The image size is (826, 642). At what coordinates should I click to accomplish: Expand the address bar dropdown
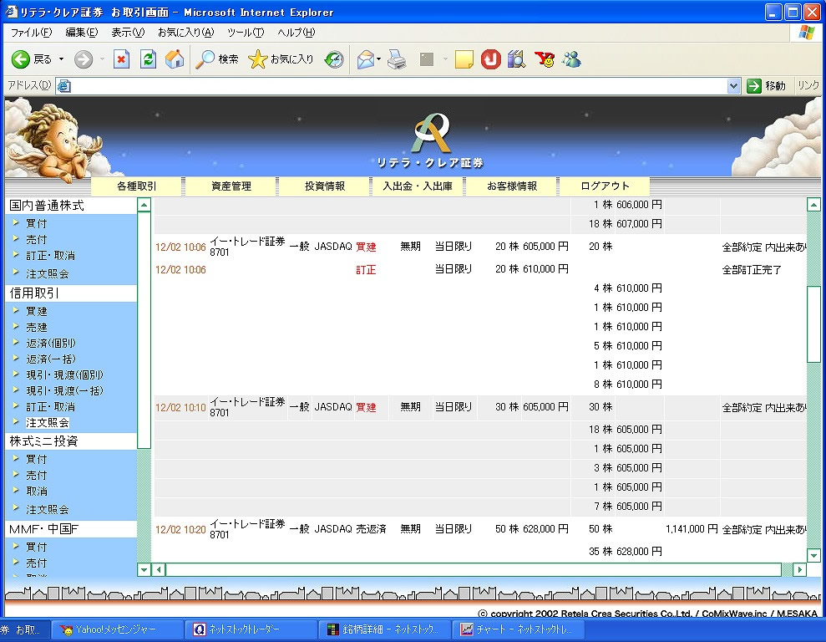pyautogui.click(x=733, y=86)
